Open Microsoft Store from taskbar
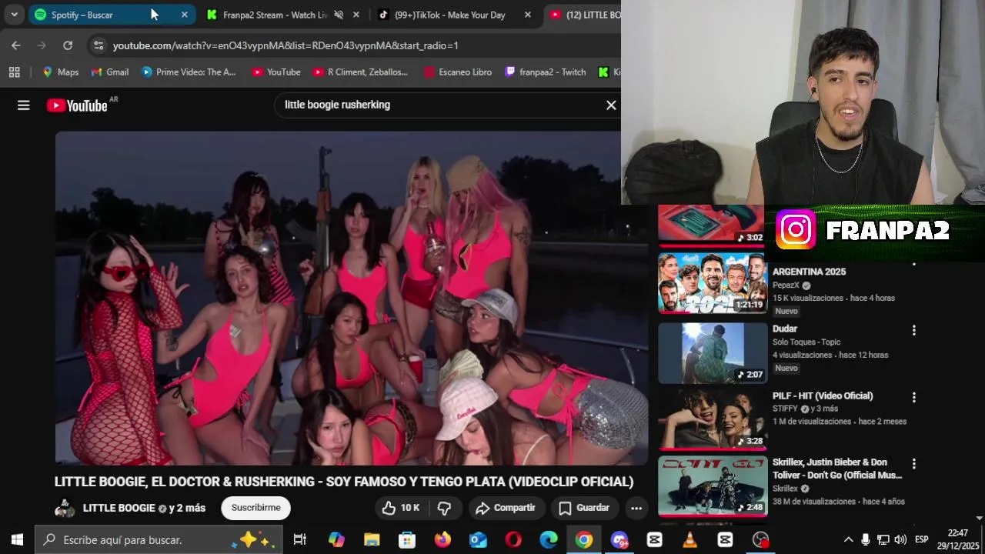 click(407, 540)
